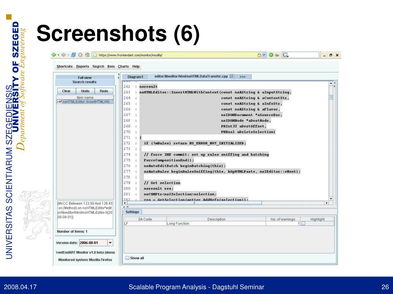
Task: Click code line 275 ForceCompositionEnd();
Action: [169, 160]
